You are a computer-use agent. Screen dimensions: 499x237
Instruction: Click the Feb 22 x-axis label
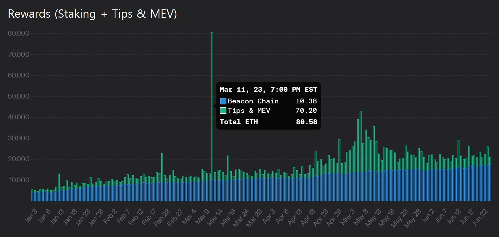tap(161, 218)
